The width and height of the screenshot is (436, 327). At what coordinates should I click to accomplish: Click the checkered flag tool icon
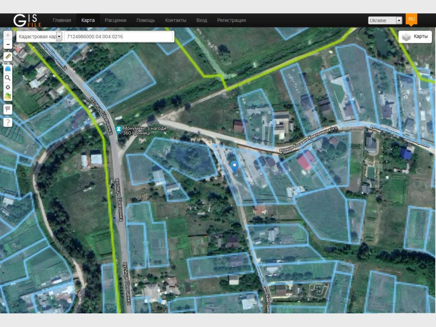(8, 109)
